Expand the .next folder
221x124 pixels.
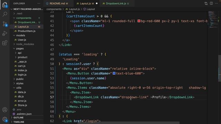point(27,13)
